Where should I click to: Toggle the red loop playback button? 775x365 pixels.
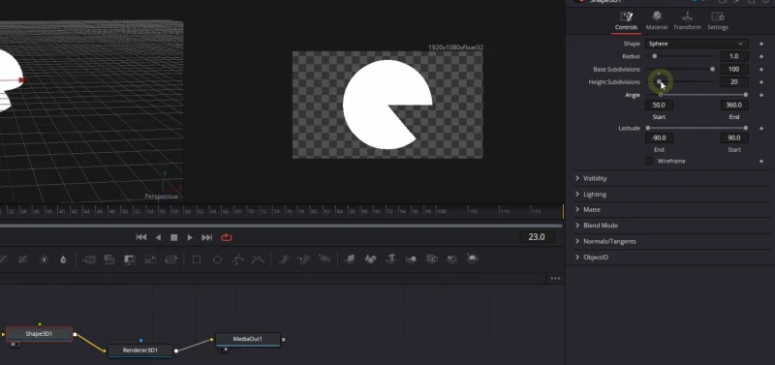coord(227,237)
